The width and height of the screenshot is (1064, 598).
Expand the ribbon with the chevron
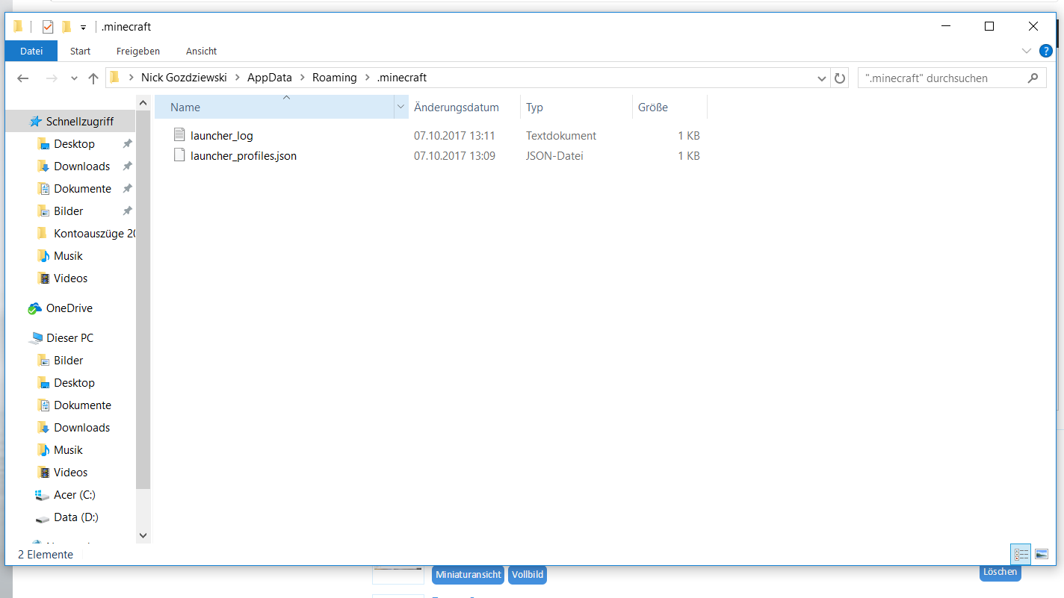pos(1026,51)
